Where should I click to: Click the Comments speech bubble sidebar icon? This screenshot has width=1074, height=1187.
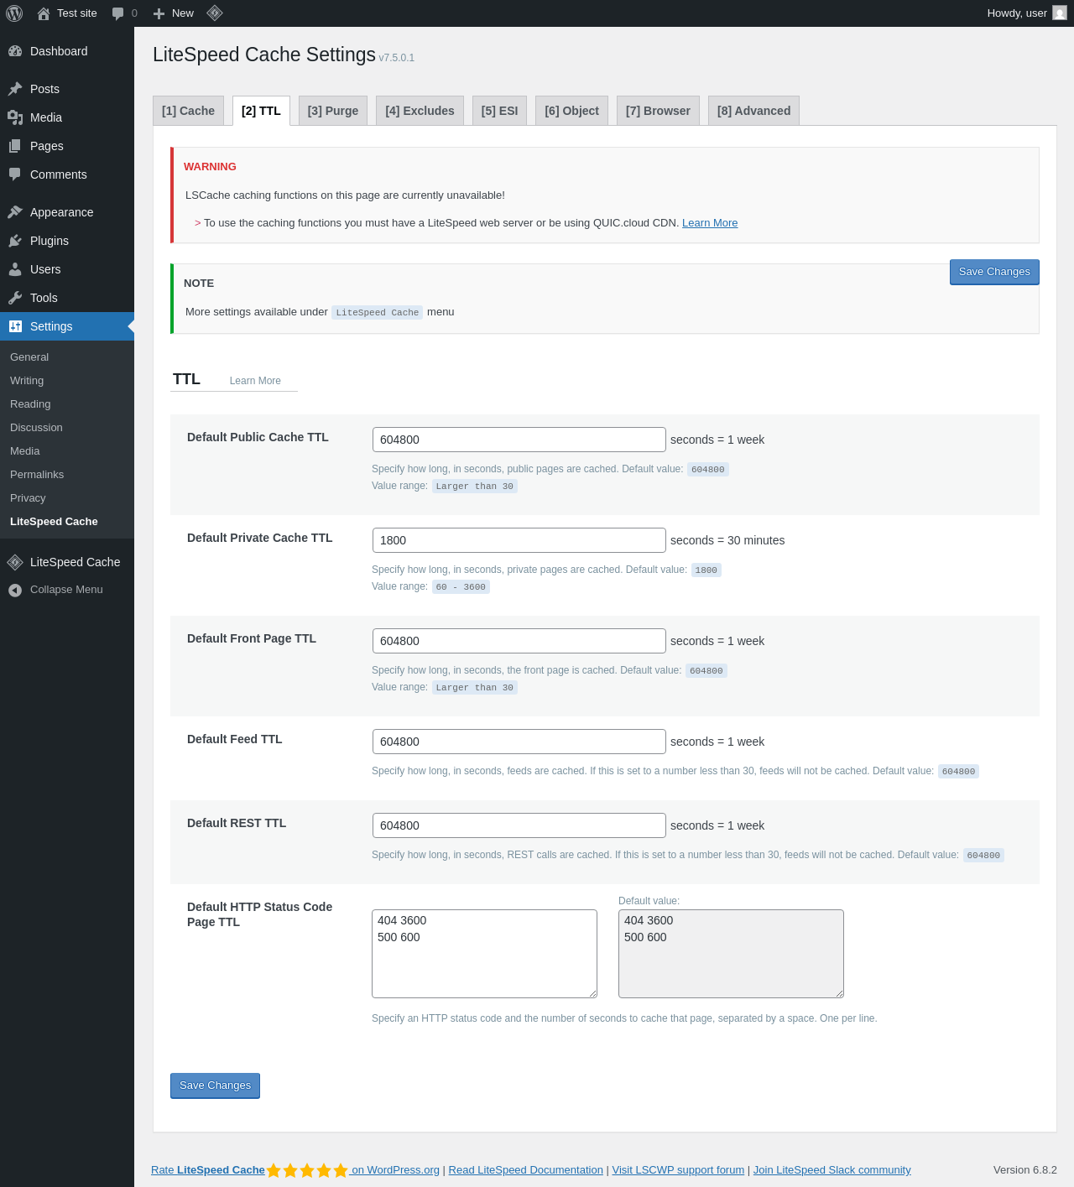(15, 174)
